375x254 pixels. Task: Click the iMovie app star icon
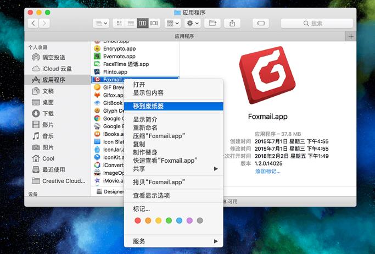97,180
